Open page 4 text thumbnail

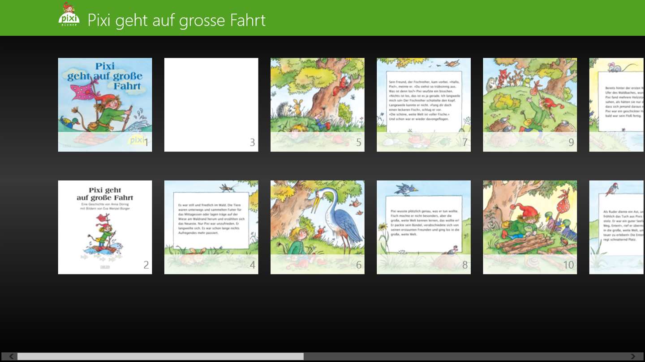tap(211, 227)
